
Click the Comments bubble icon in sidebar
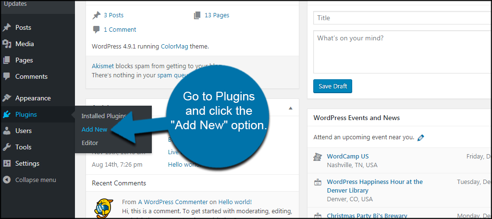7,76
